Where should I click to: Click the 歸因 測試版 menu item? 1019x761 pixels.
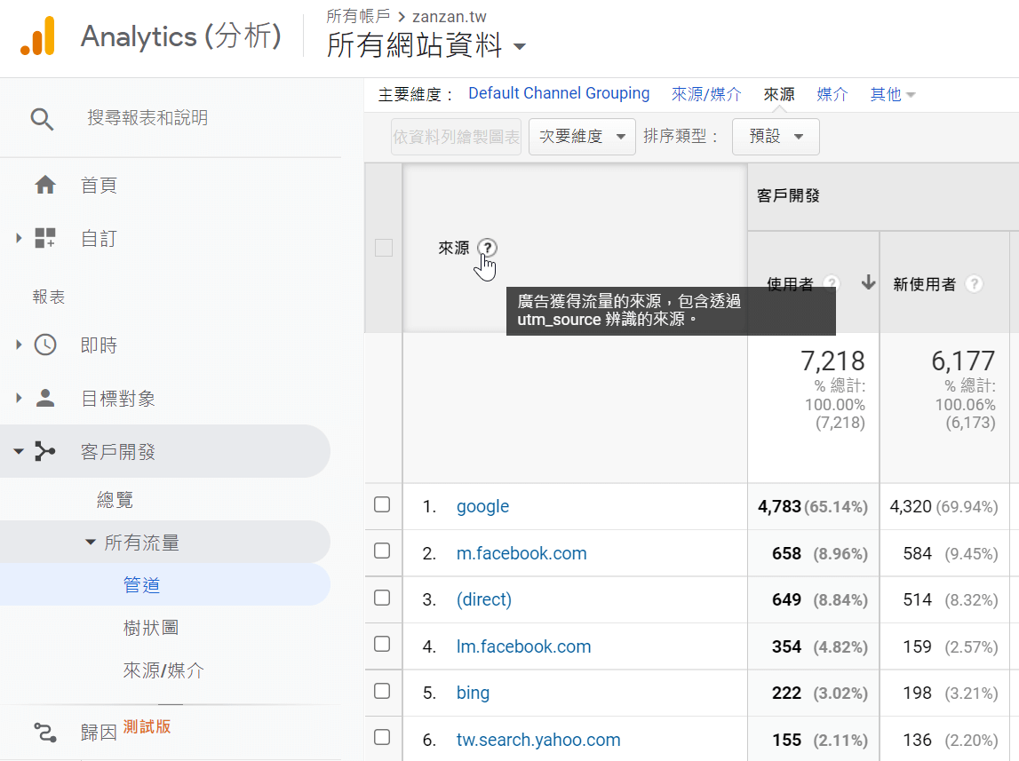[x=125, y=731]
